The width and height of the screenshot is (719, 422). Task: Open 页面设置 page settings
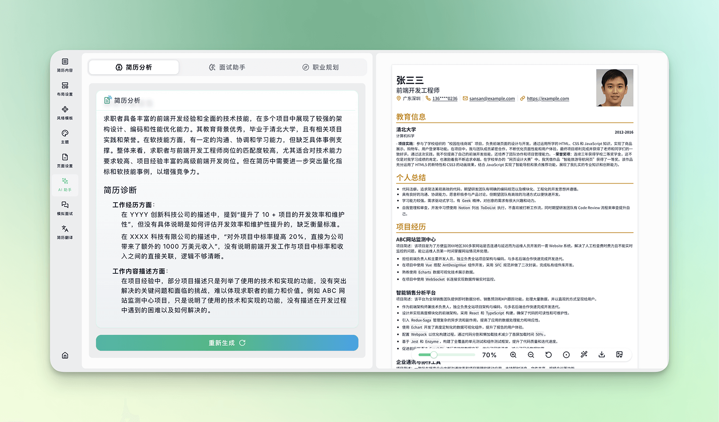click(65, 161)
